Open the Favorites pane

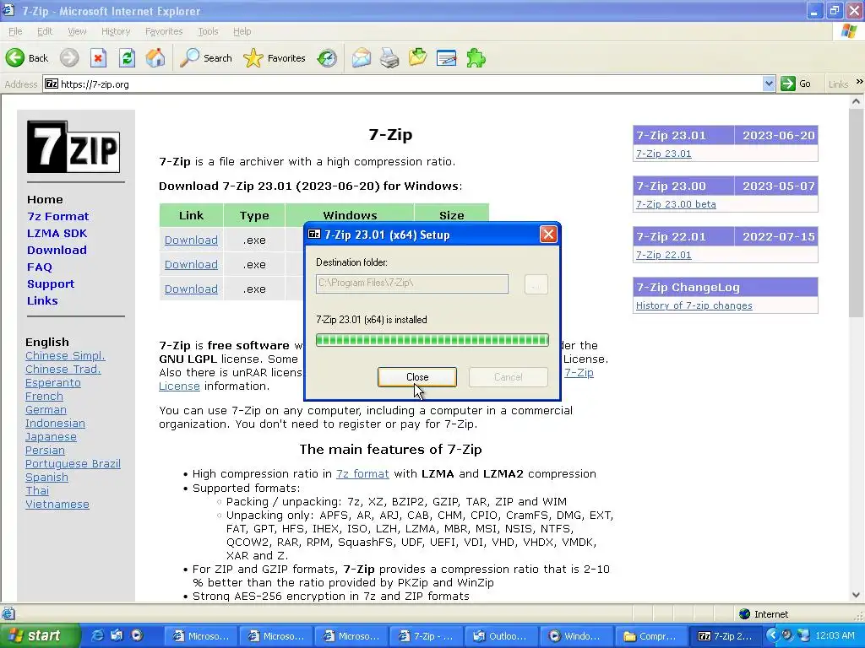point(275,58)
